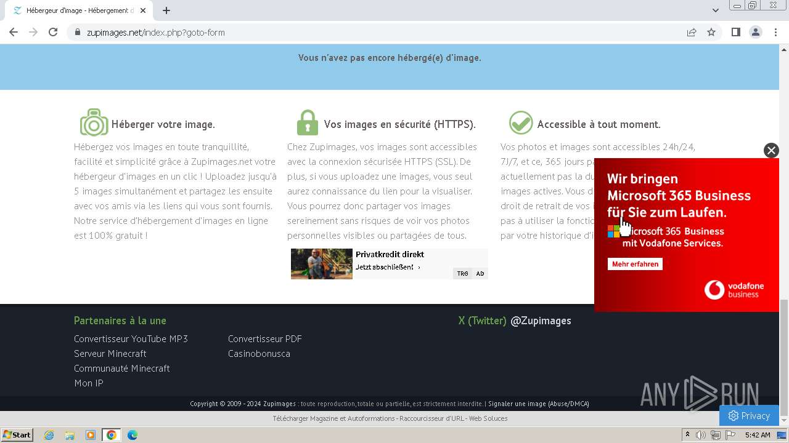Open X (Twitter) link
Viewport: 789px width, 443px height.
click(x=483, y=321)
